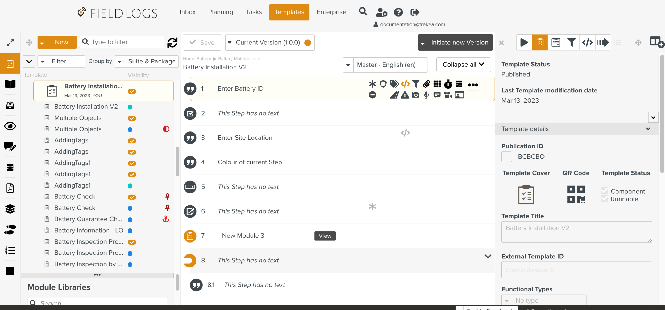Open the Enterprise menu
Viewport: 665px width, 310px height.
[x=331, y=12]
